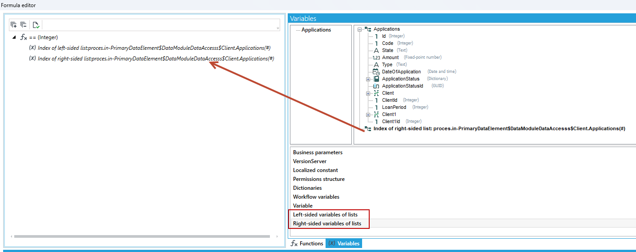
Task: Select the Client label in tree
Action: click(x=388, y=93)
